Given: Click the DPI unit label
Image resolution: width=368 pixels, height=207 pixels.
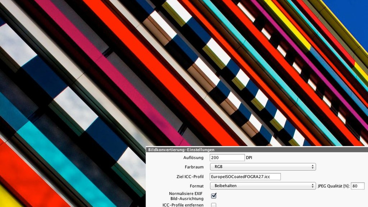Looking at the screenshot, I should (x=249, y=157).
